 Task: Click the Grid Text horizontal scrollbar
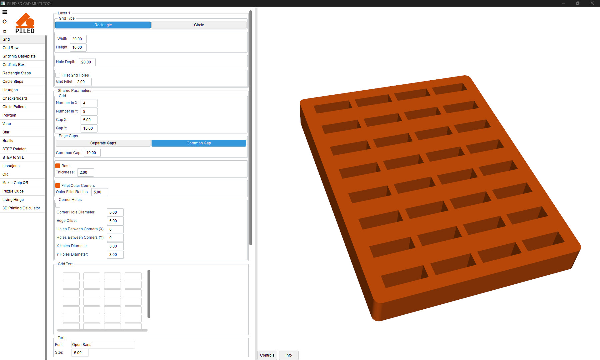(102, 330)
